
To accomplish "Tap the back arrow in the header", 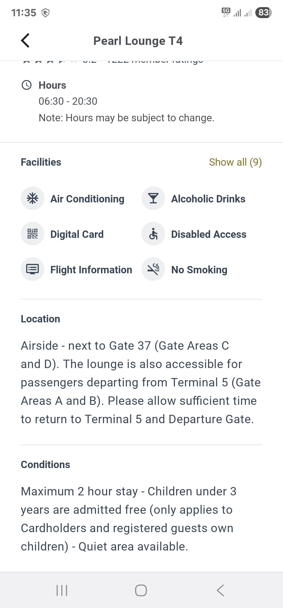I will click(25, 40).
